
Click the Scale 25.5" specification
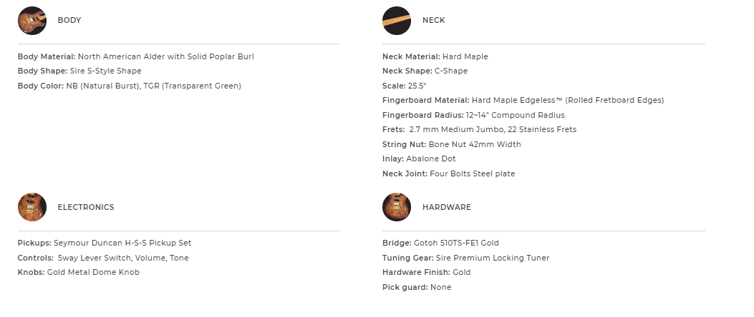[x=404, y=86]
